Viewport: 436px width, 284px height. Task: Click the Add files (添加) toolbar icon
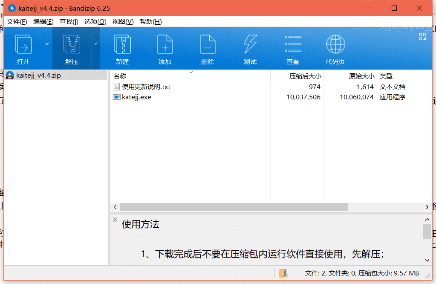tap(165, 44)
